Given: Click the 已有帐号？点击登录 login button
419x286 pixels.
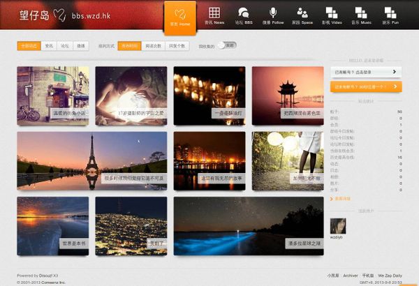Looking at the screenshot, I should coord(366,72).
